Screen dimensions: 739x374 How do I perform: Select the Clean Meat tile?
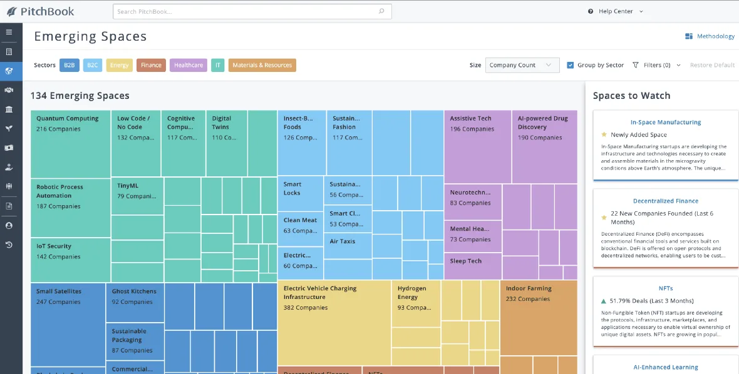[300, 229]
